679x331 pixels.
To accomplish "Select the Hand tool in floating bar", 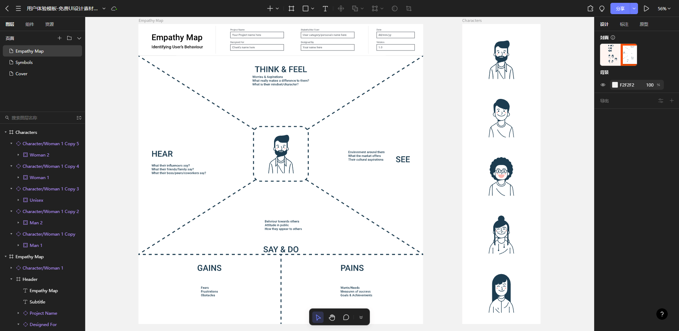I will click(x=332, y=317).
